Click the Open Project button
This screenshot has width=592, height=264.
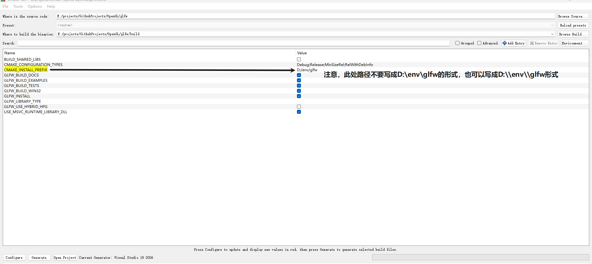65,258
